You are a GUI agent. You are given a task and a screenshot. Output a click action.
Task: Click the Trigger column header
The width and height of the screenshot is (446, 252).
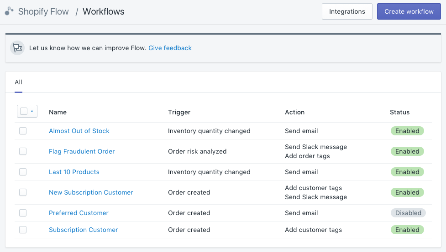tap(179, 112)
